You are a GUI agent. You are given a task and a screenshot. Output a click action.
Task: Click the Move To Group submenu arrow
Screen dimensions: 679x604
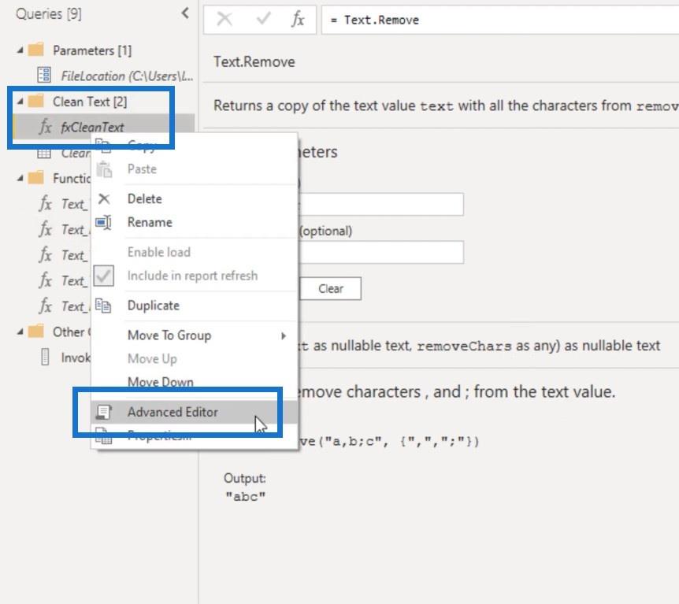click(284, 335)
